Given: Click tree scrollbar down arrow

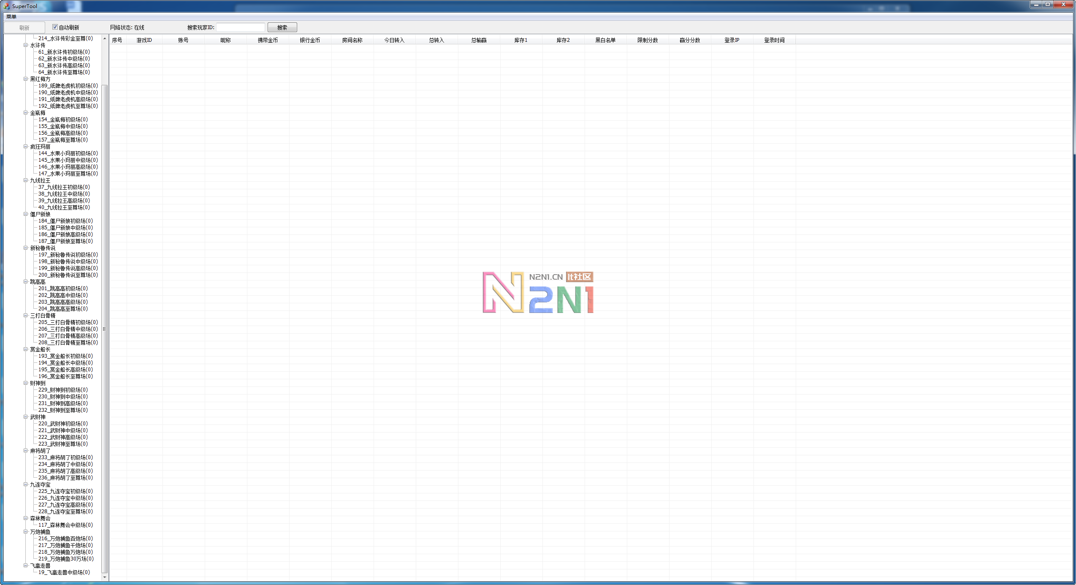Looking at the screenshot, I should coord(105,577).
